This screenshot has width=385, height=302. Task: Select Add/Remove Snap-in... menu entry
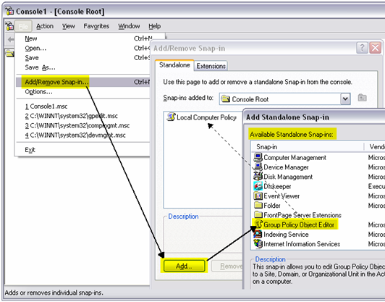click(x=83, y=82)
